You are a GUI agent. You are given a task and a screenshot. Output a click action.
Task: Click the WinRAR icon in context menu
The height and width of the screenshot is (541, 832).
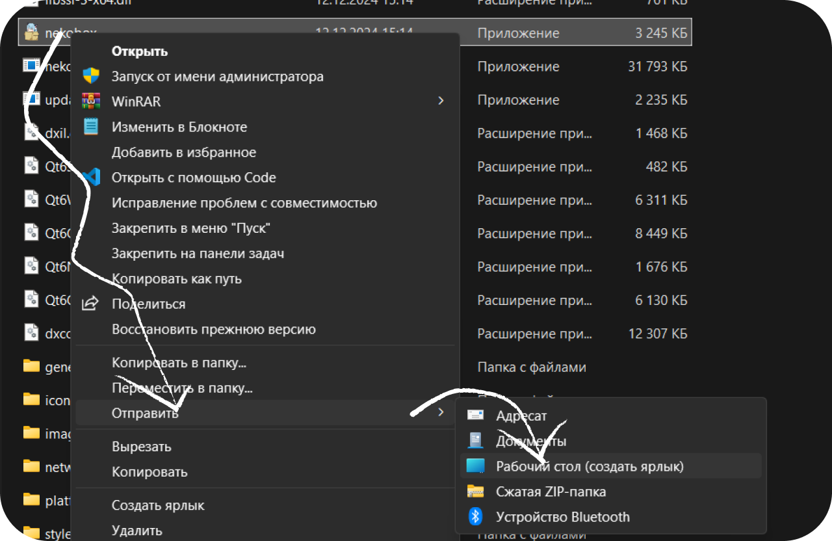point(91,101)
